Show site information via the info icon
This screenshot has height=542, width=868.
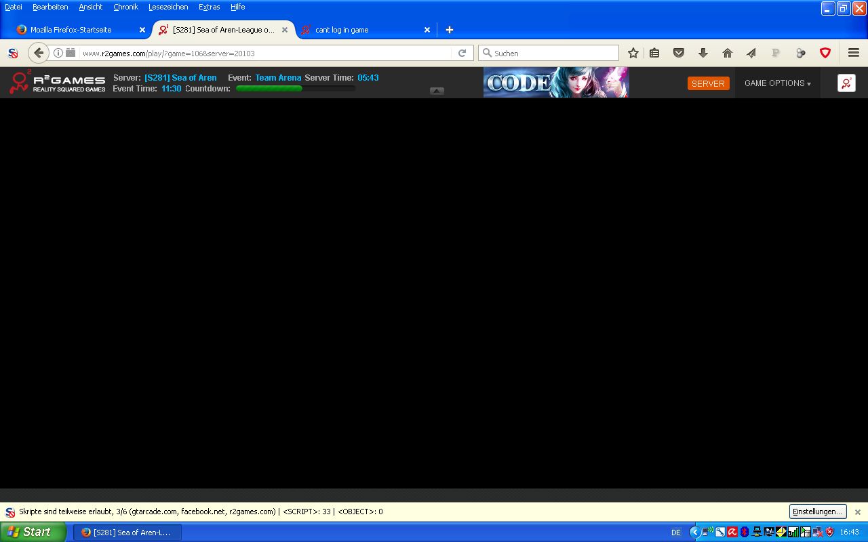click(58, 53)
